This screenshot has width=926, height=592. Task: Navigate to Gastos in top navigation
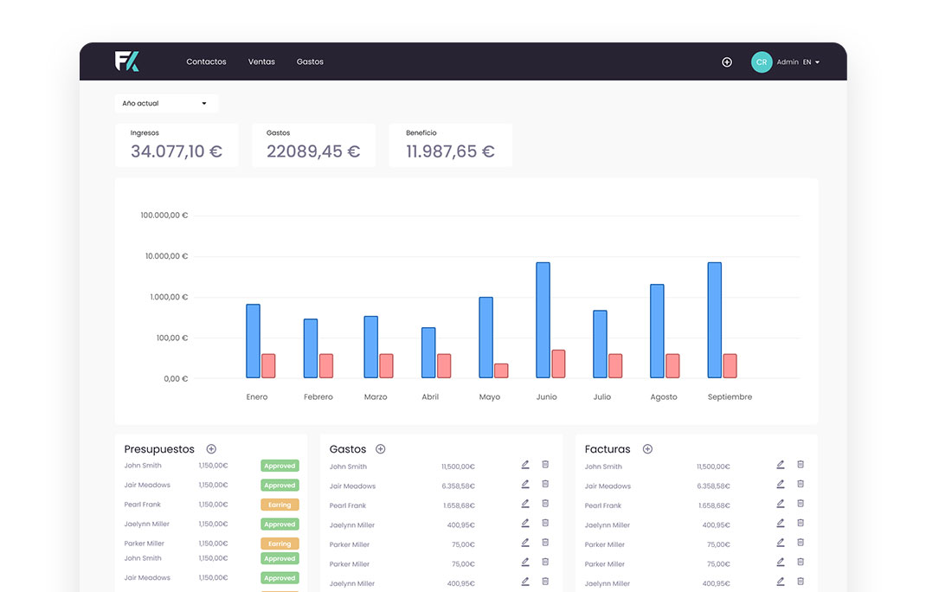(310, 62)
